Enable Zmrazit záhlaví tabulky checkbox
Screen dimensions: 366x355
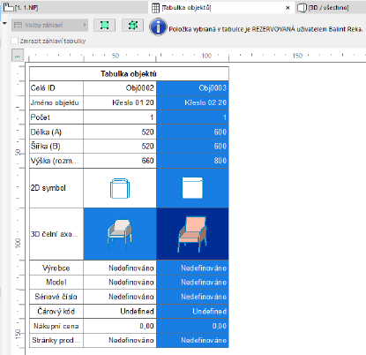pos(14,41)
